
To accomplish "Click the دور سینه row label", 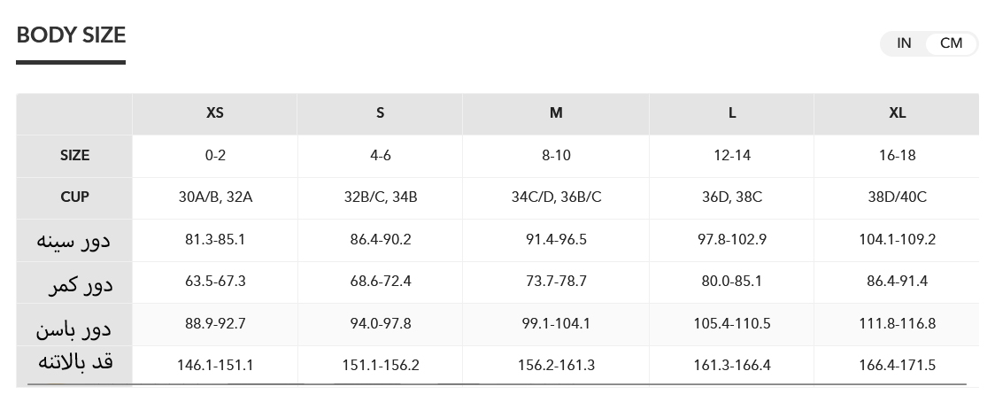I will (x=73, y=240).
